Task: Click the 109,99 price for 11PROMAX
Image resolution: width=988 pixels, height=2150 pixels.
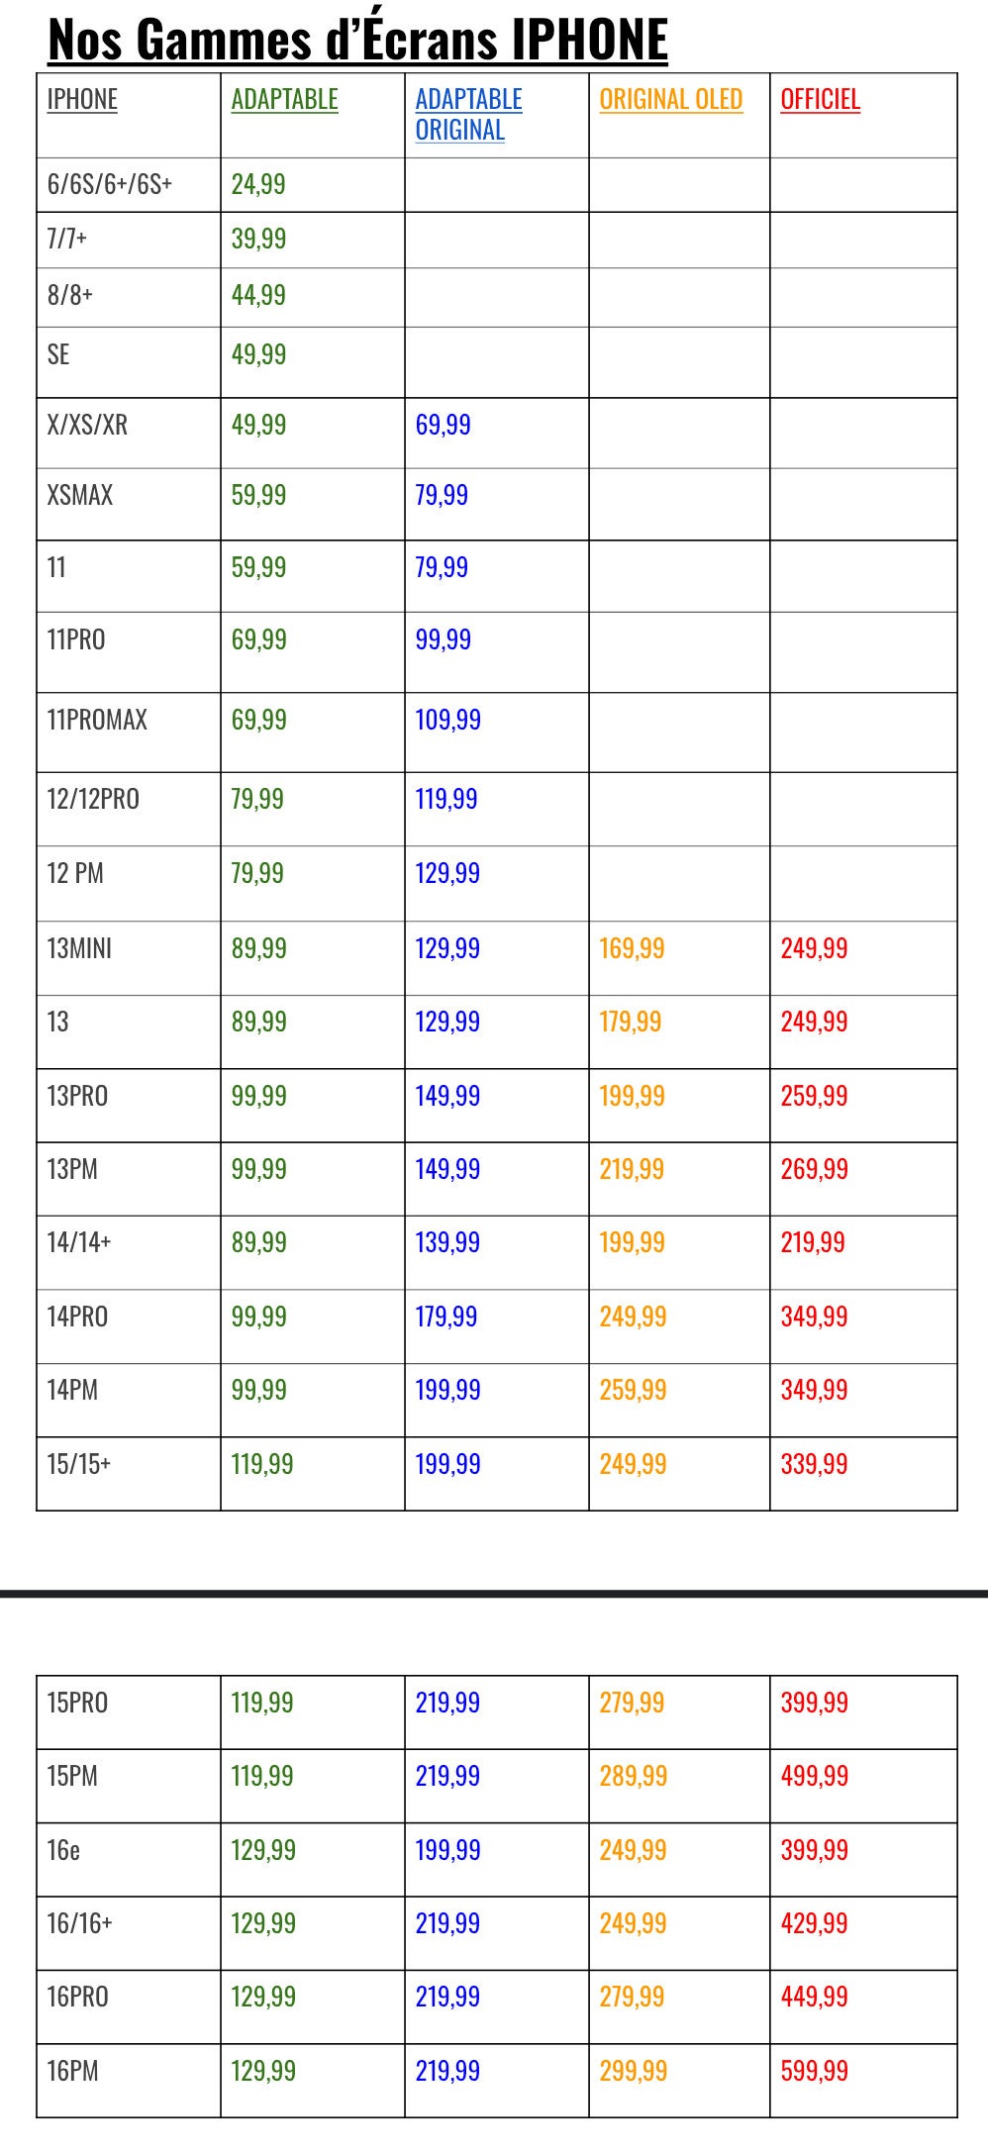Action: click(447, 720)
